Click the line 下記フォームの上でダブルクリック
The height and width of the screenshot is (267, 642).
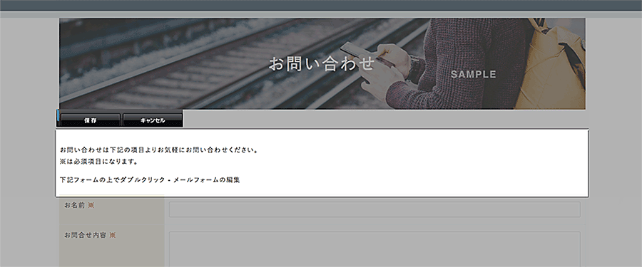[150, 180]
